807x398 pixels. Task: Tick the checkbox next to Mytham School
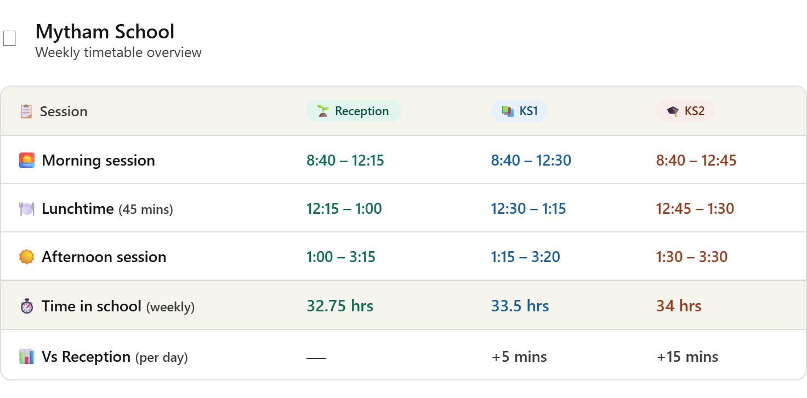[x=9, y=38]
